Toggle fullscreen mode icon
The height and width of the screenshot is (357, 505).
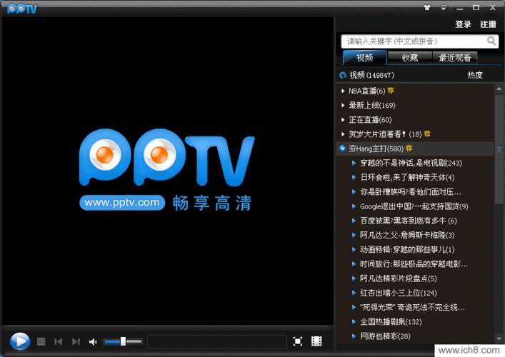(x=298, y=341)
